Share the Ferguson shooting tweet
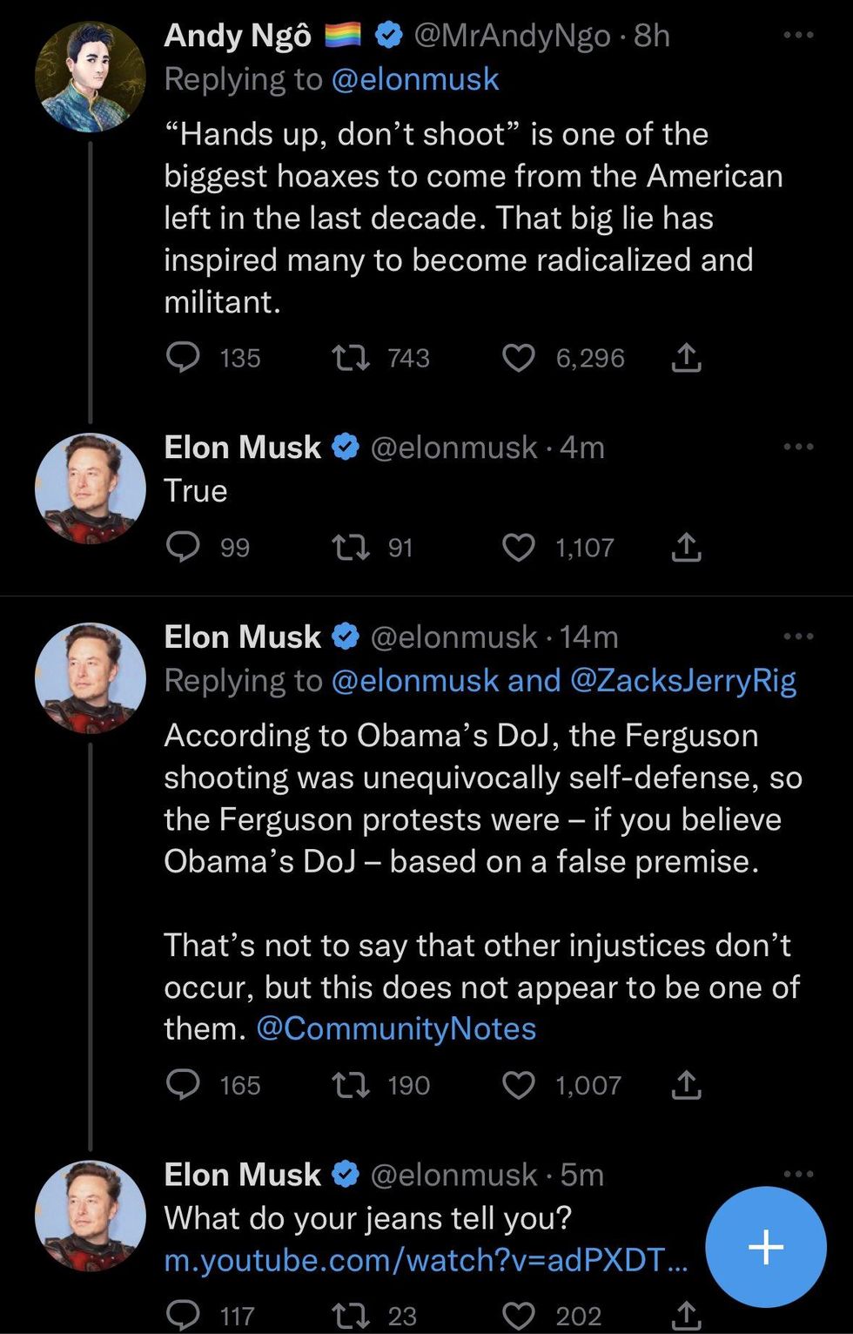853x1334 pixels. (x=686, y=1085)
